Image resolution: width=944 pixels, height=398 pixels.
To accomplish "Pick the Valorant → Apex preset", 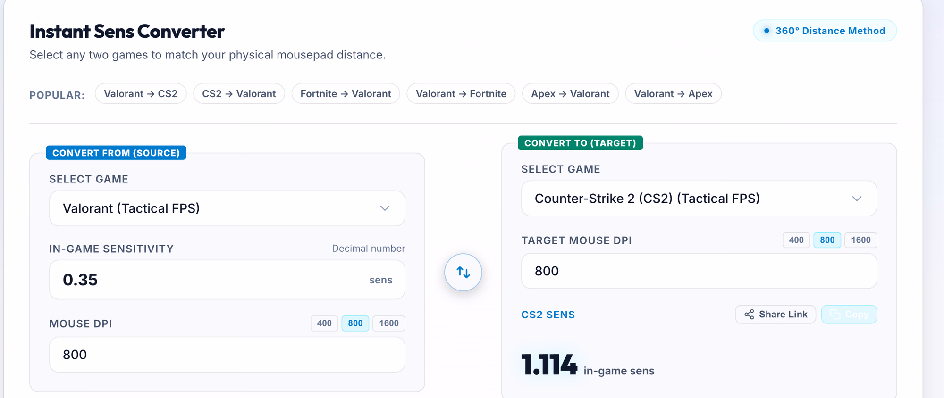I will [x=674, y=94].
